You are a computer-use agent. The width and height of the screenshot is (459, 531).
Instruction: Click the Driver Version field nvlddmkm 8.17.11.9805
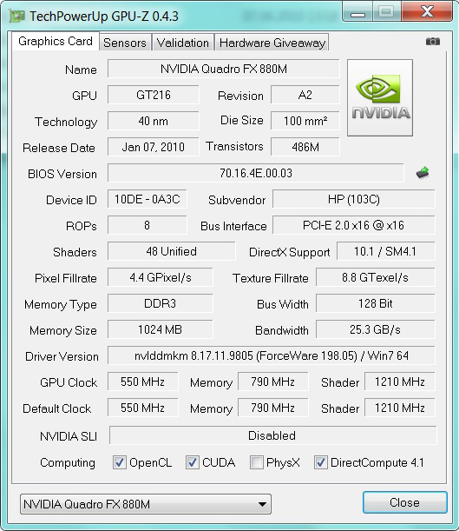(x=272, y=355)
